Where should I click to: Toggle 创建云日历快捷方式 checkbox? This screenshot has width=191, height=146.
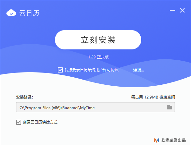click(x=19, y=122)
